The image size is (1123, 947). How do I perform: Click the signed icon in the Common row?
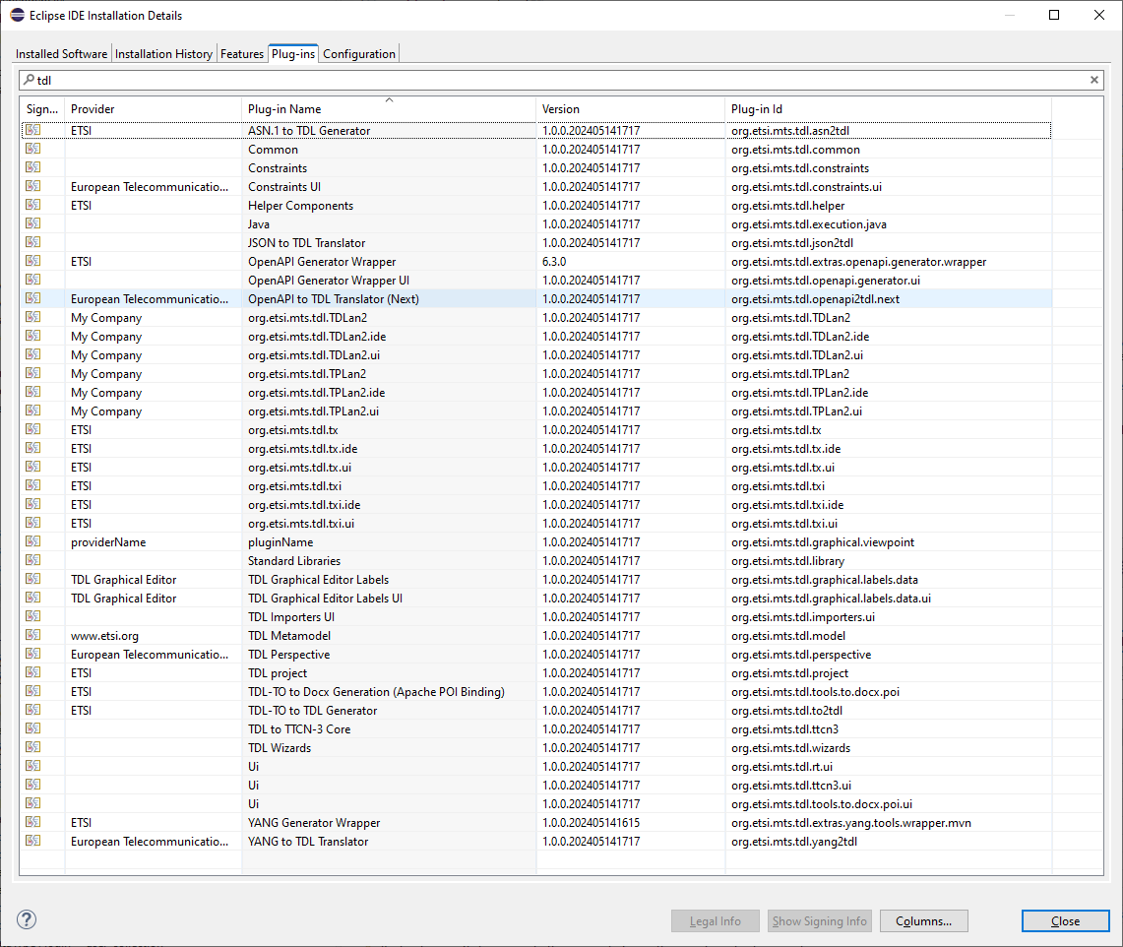point(32,149)
